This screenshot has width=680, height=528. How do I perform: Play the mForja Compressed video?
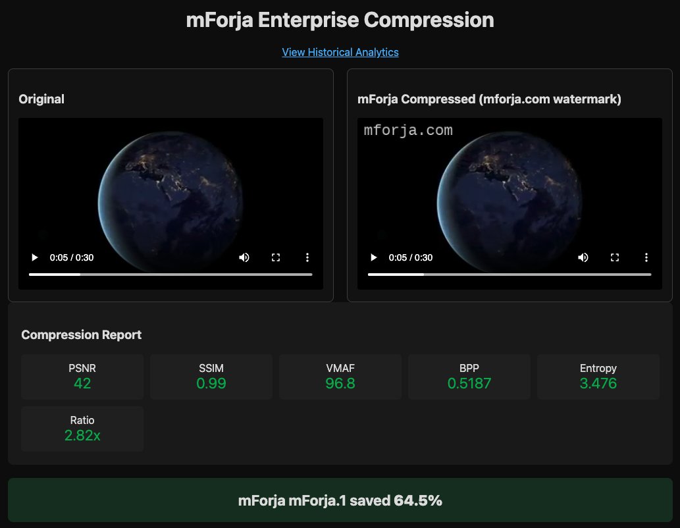[x=374, y=257]
